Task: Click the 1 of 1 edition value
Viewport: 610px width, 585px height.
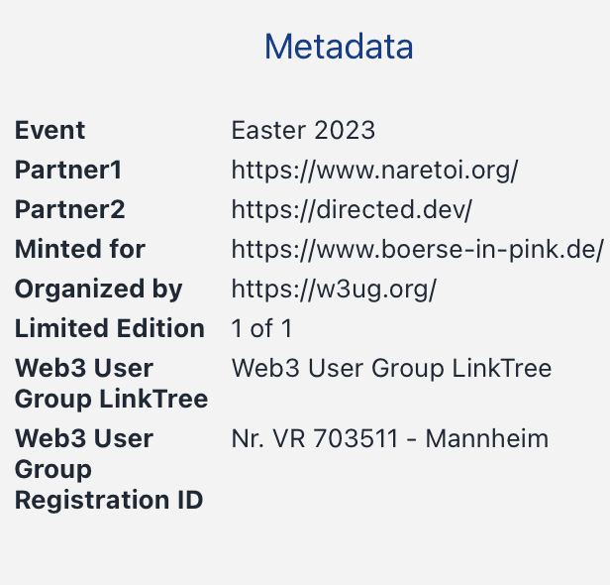Action: [261, 328]
